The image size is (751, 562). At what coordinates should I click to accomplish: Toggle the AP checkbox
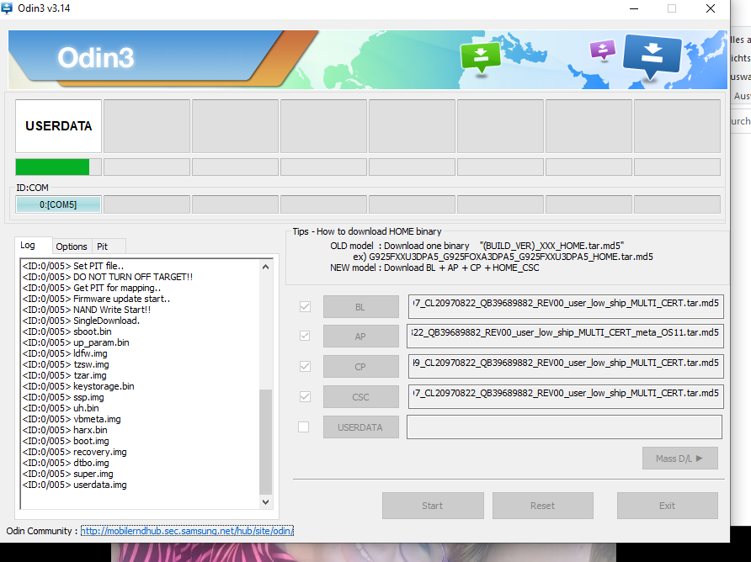[x=305, y=336]
